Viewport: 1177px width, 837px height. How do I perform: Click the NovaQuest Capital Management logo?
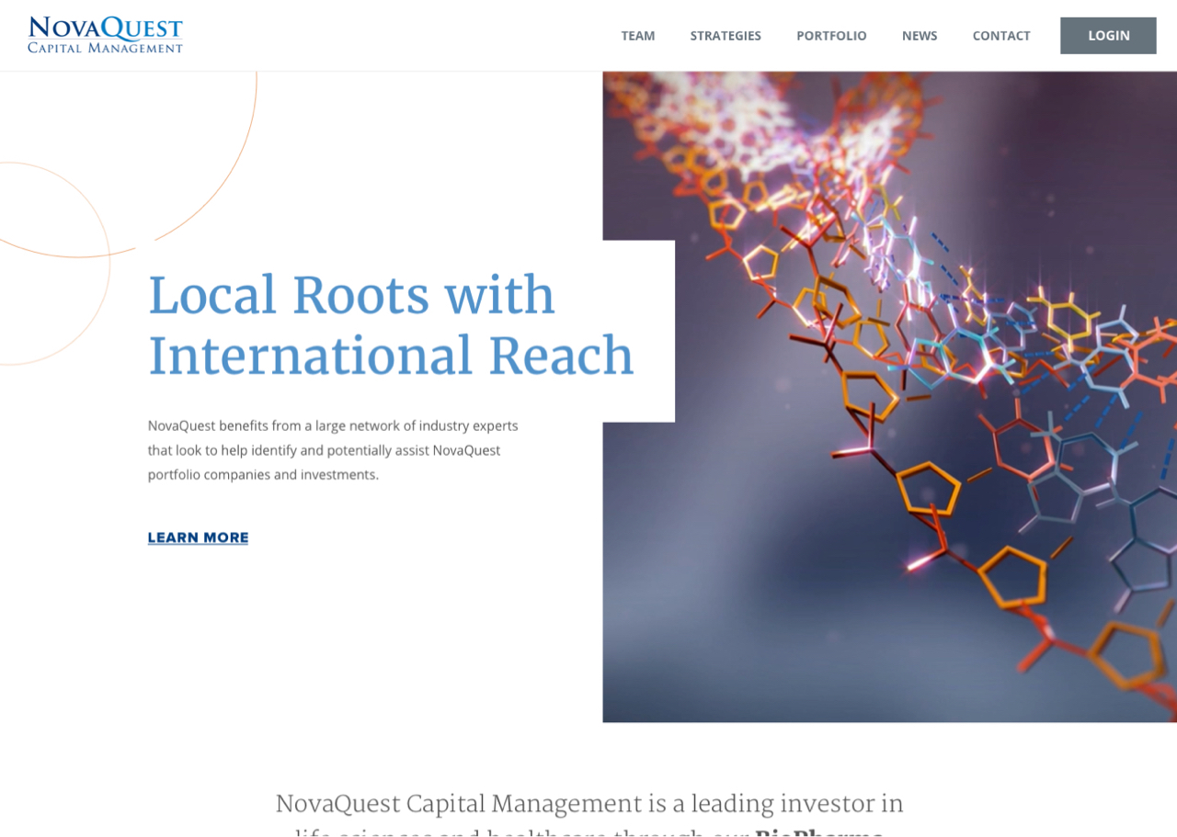105,35
